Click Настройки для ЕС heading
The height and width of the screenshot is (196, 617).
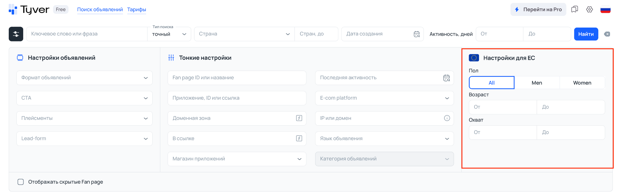(509, 58)
